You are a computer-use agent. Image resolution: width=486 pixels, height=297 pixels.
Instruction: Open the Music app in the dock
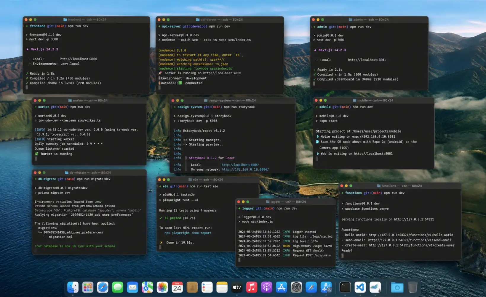(x=252, y=287)
